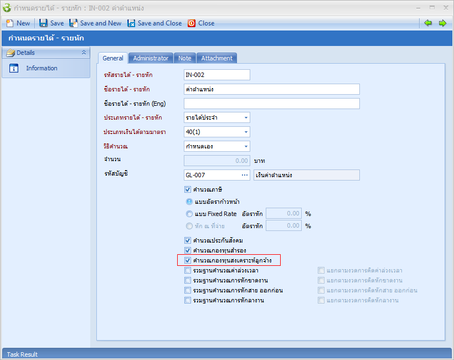Click the GL-007 account lookup ellipsis button
This screenshot has width=454, height=360.
click(245, 175)
